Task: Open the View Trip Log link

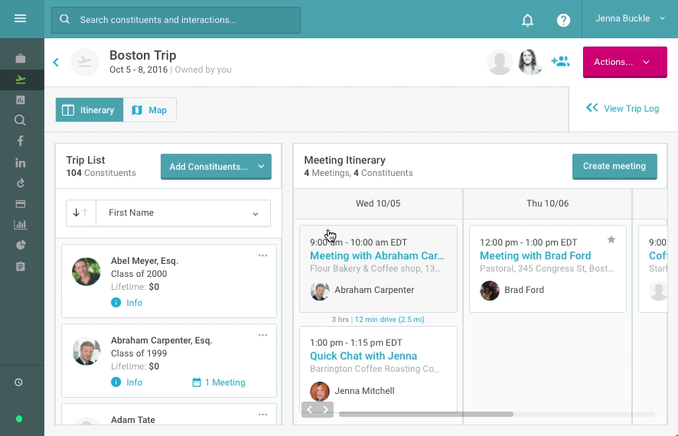Action: coord(622,109)
